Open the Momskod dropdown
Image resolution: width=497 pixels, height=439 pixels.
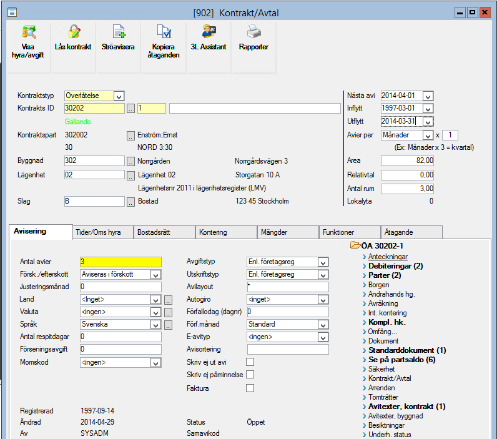[x=155, y=363]
